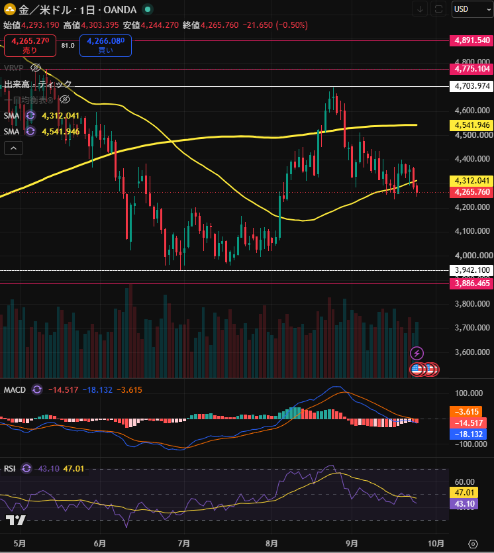
Task: Click the US flag economic event marker
Action: pyautogui.click(x=417, y=370)
